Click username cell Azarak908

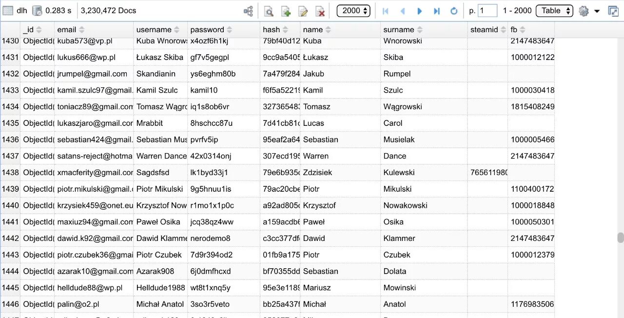[160, 271]
